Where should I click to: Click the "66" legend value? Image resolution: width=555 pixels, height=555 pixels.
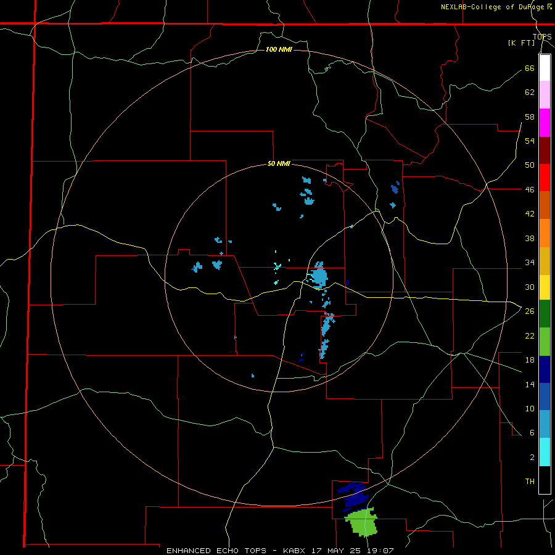pos(530,68)
